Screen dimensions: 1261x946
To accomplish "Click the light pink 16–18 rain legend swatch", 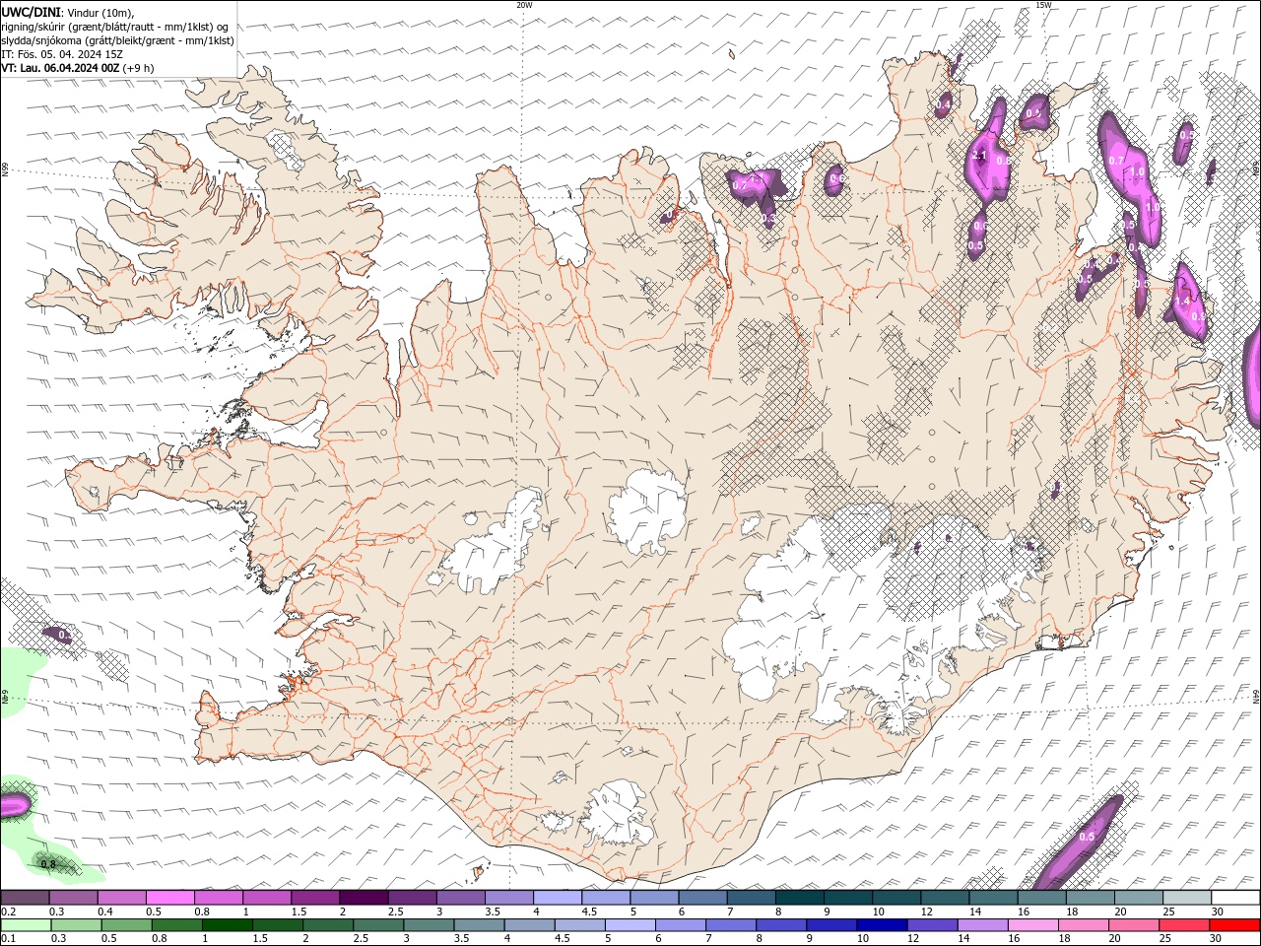I will pos(1032,925).
